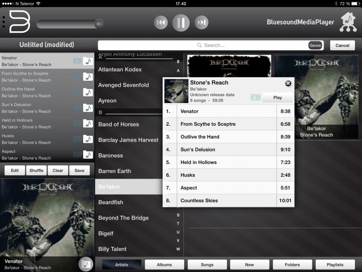Open the Stone's Reach album cover thumbnail
This screenshot has height=272, width=362.
[317, 97]
